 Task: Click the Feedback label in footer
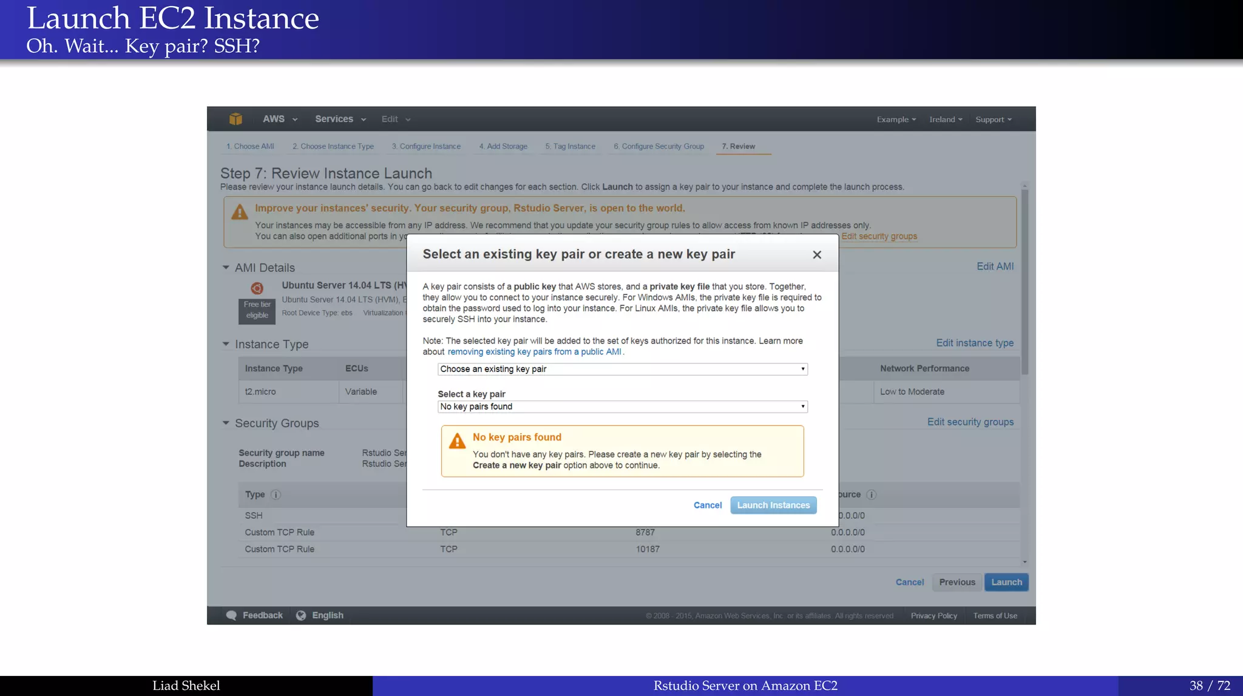(263, 615)
